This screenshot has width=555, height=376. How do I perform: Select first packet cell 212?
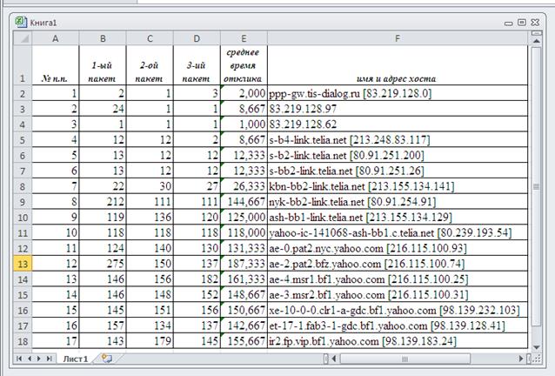(x=103, y=201)
